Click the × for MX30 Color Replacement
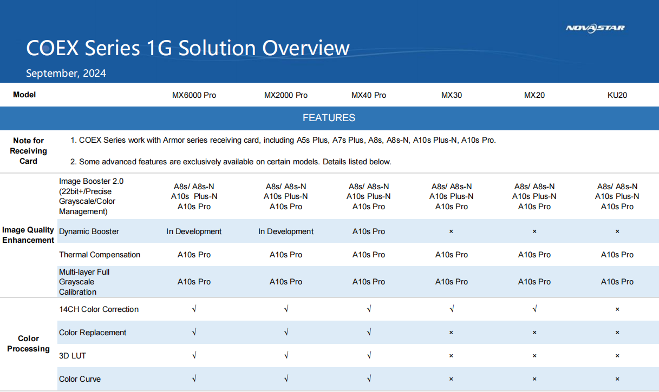Screen dimensions: 659x392 451,333
